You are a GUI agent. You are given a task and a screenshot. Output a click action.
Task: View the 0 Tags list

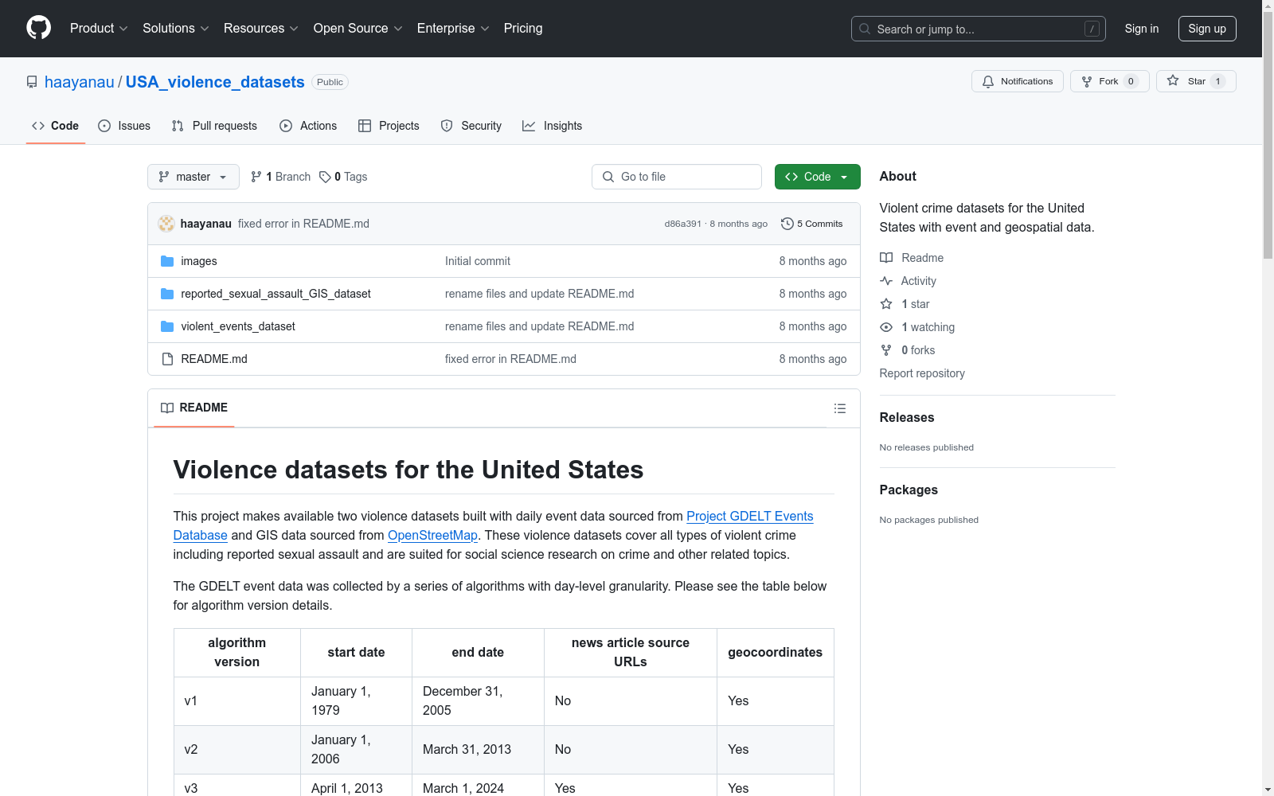tap(343, 177)
